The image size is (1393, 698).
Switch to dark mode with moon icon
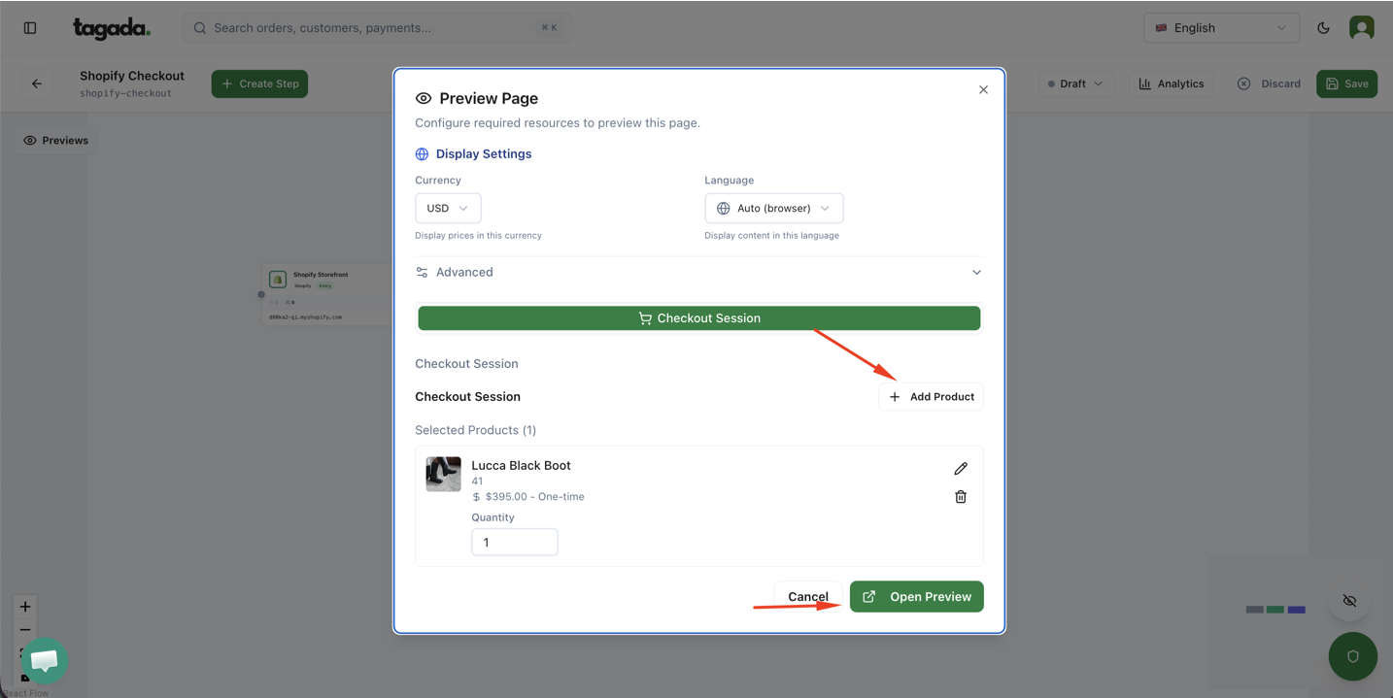tap(1323, 28)
